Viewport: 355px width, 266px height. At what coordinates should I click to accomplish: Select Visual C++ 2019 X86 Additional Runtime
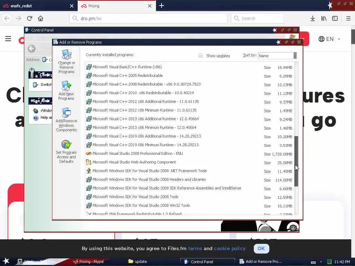[189, 136]
